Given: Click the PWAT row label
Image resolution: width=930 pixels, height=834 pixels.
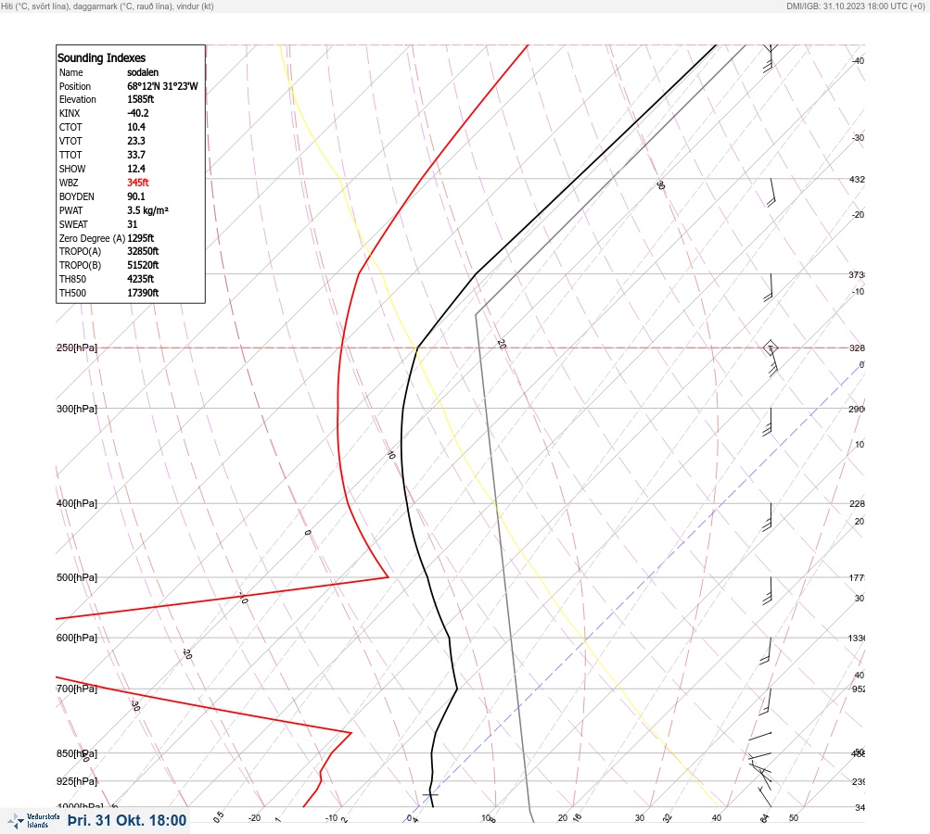Looking at the screenshot, I should pos(71,210).
